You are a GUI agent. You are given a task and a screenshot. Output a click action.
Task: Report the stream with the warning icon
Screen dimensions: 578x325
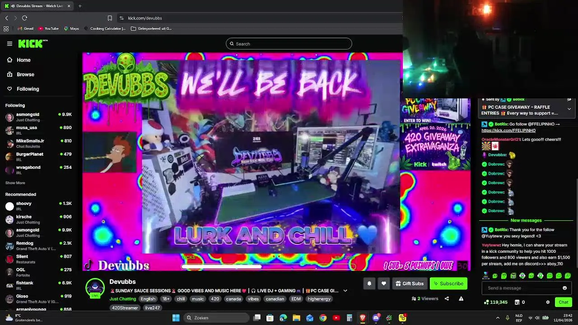pyautogui.click(x=461, y=298)
